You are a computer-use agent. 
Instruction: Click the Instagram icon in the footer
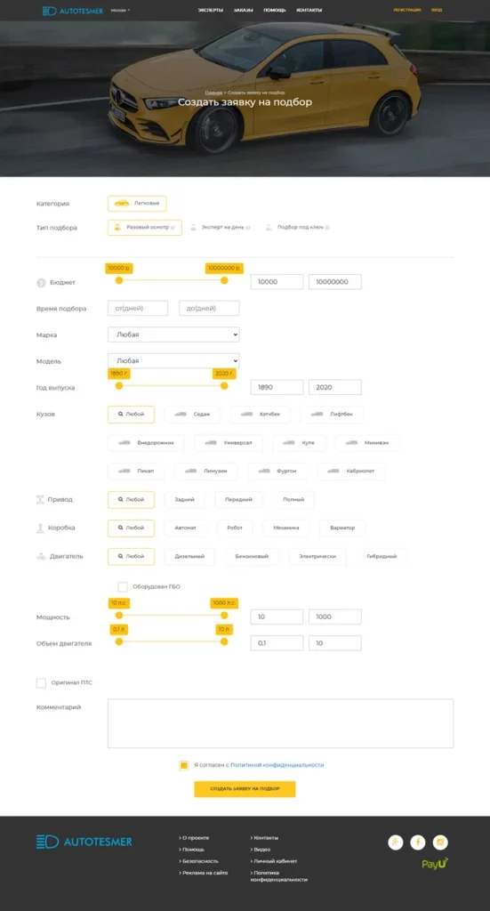point(440,842)
